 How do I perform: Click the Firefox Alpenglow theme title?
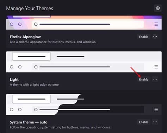coord(25,37)
